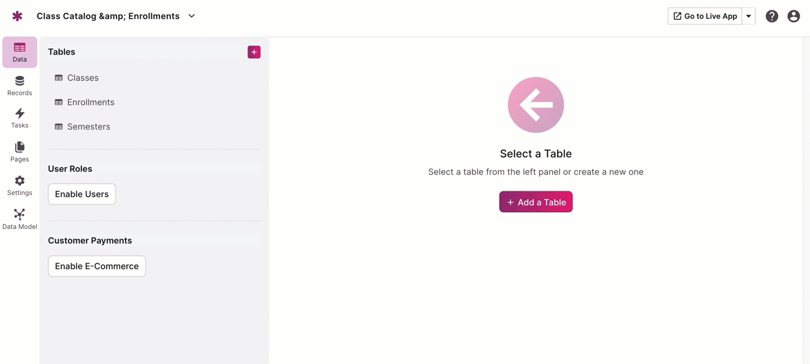Open the Records section
The width and height of the screenshot is (810, 364).
point(20,86)
